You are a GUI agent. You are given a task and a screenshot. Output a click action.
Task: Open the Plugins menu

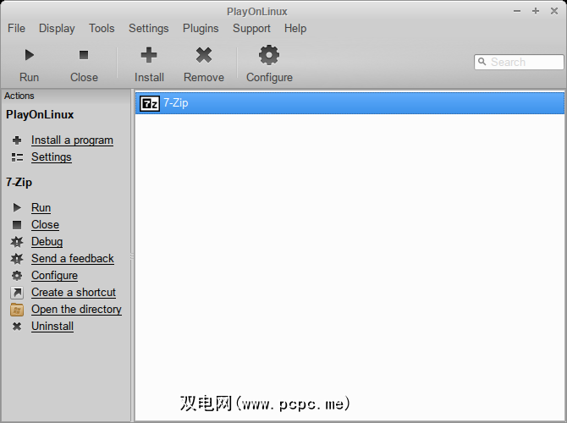[x=201, y=28]
